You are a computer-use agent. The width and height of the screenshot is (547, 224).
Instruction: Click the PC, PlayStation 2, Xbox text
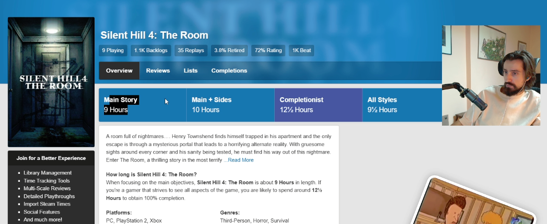pos(134,221)
